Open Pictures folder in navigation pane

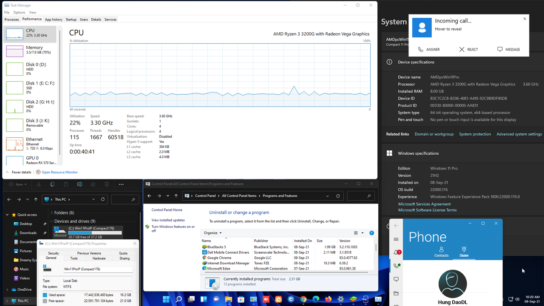25,251
